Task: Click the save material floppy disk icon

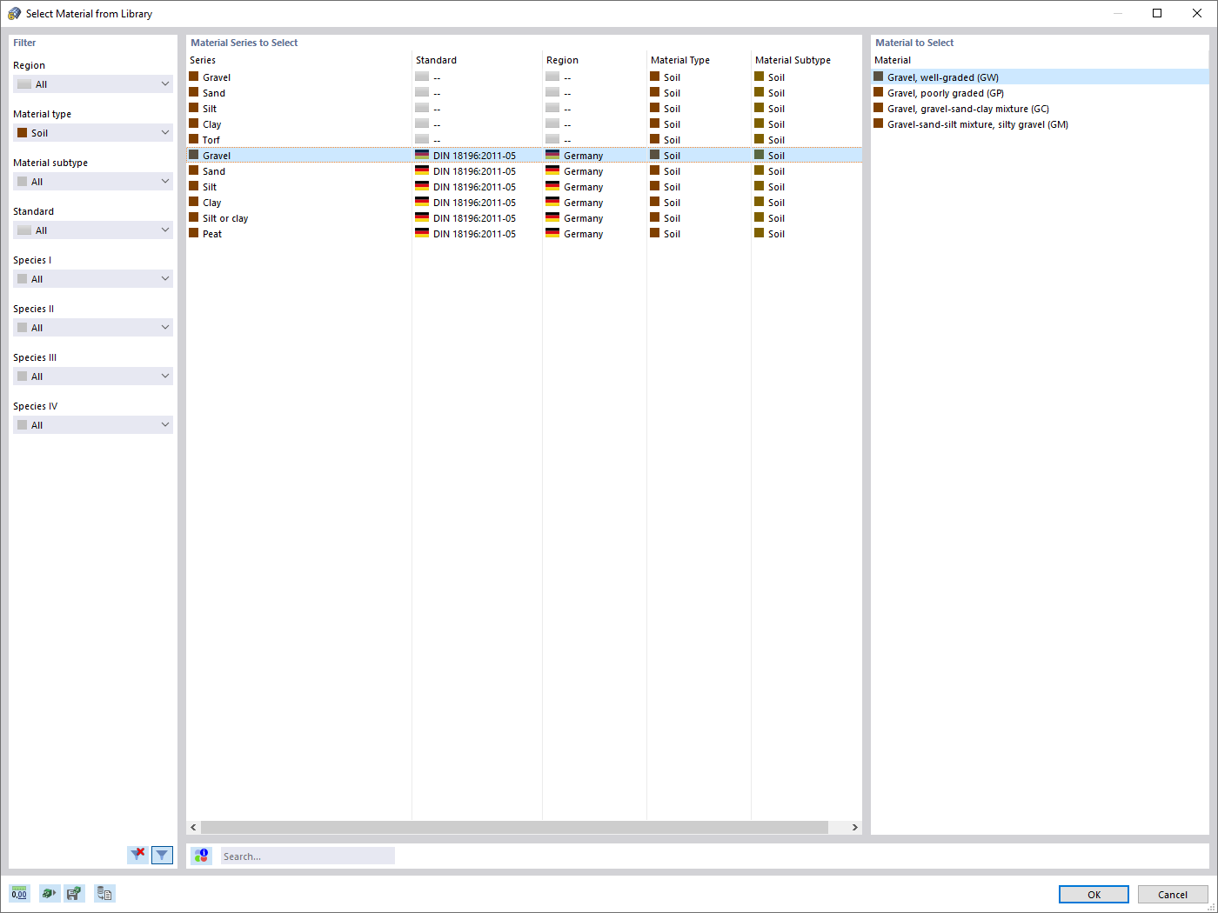Action: [x=75, y=894]
